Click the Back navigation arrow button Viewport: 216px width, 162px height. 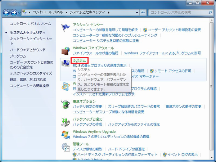pyautogui.click(x=6, y=13)
